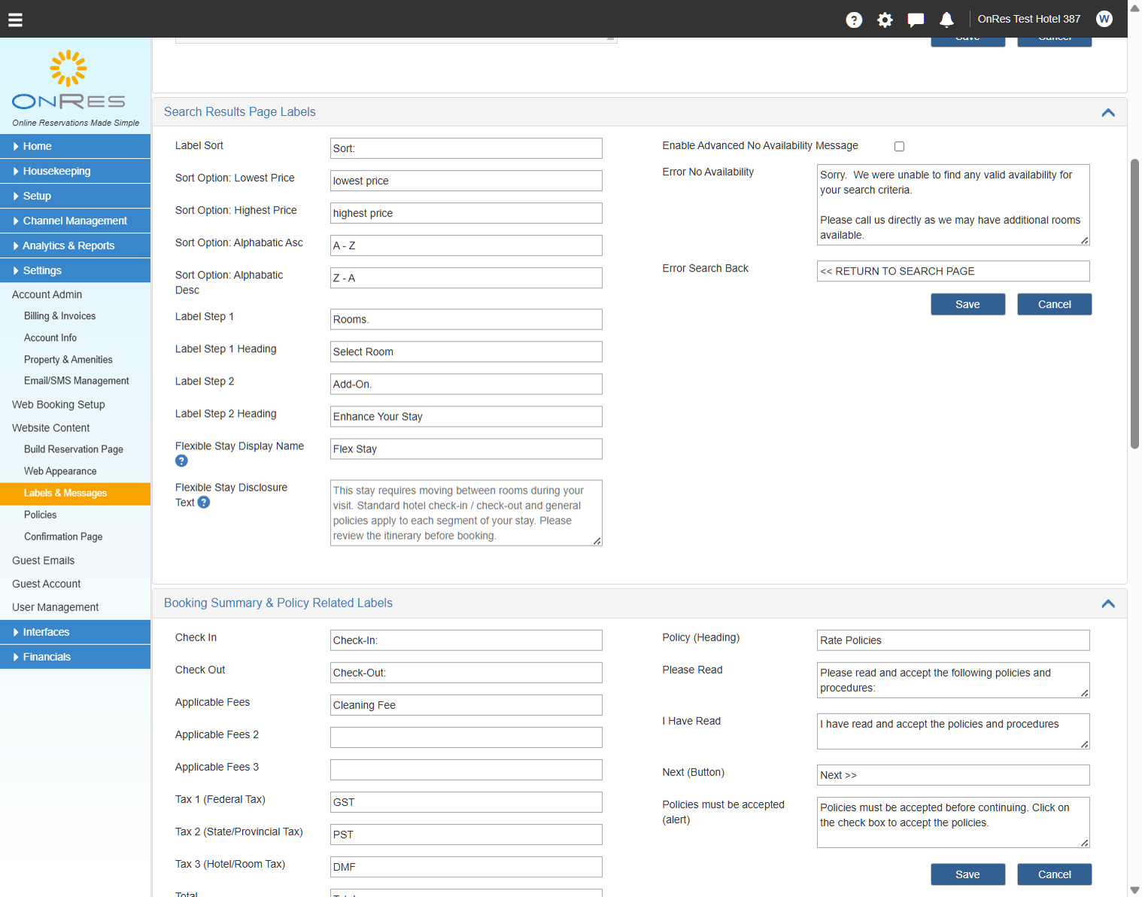
Task: Click the Applicable Fees 2 empty field
Action: coord(466,737)
